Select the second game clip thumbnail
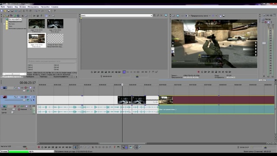The width and height of the screenshot is (277, 156). click(x=55, y=24)
